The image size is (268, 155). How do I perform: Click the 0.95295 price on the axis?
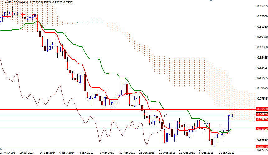(262, 6)
